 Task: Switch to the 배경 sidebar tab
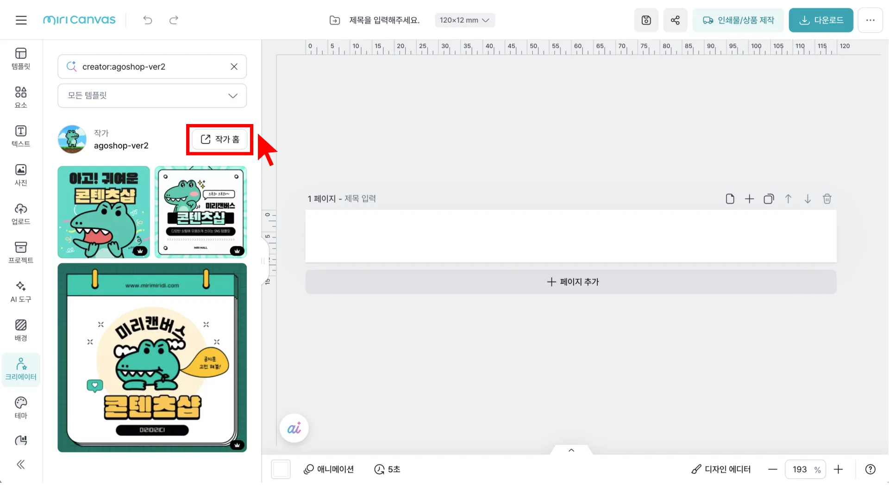click(x=21, y=330)
